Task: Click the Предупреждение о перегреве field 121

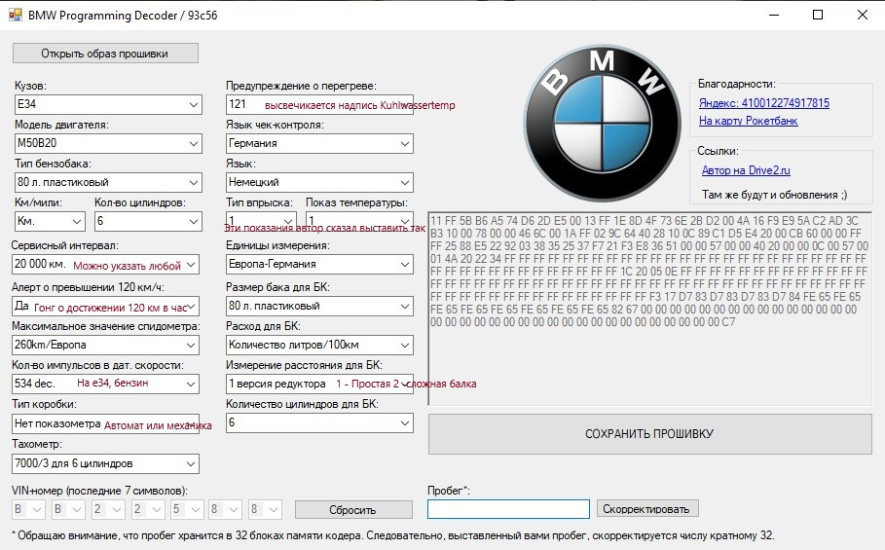Action: click(x=319, y=104)
